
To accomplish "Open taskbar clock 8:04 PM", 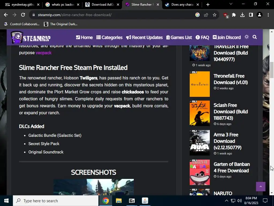I will click(x=251, y=201).
